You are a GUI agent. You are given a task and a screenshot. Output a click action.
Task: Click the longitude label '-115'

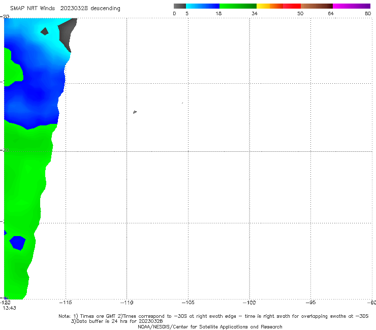tap(66, 303)
